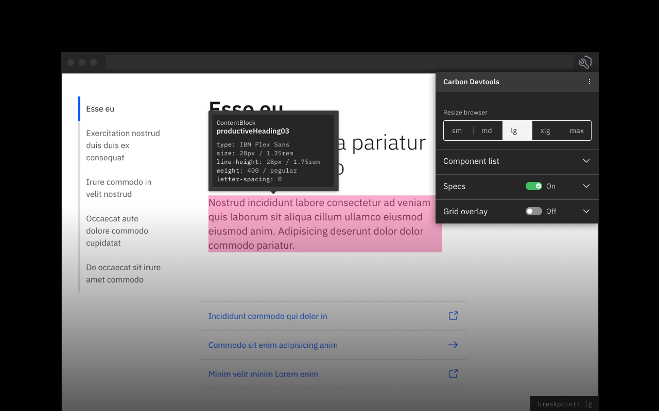Select the max breakpoint
659x411 pixels.
tap(577, 130)
